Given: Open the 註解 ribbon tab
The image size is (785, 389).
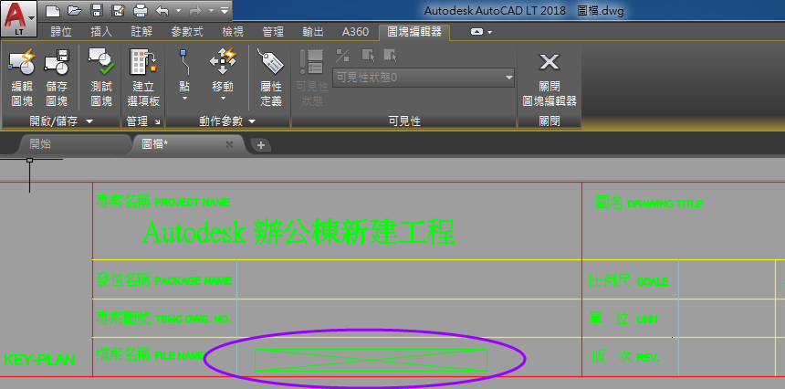Looking at the screenshot, I should point(141,32).
